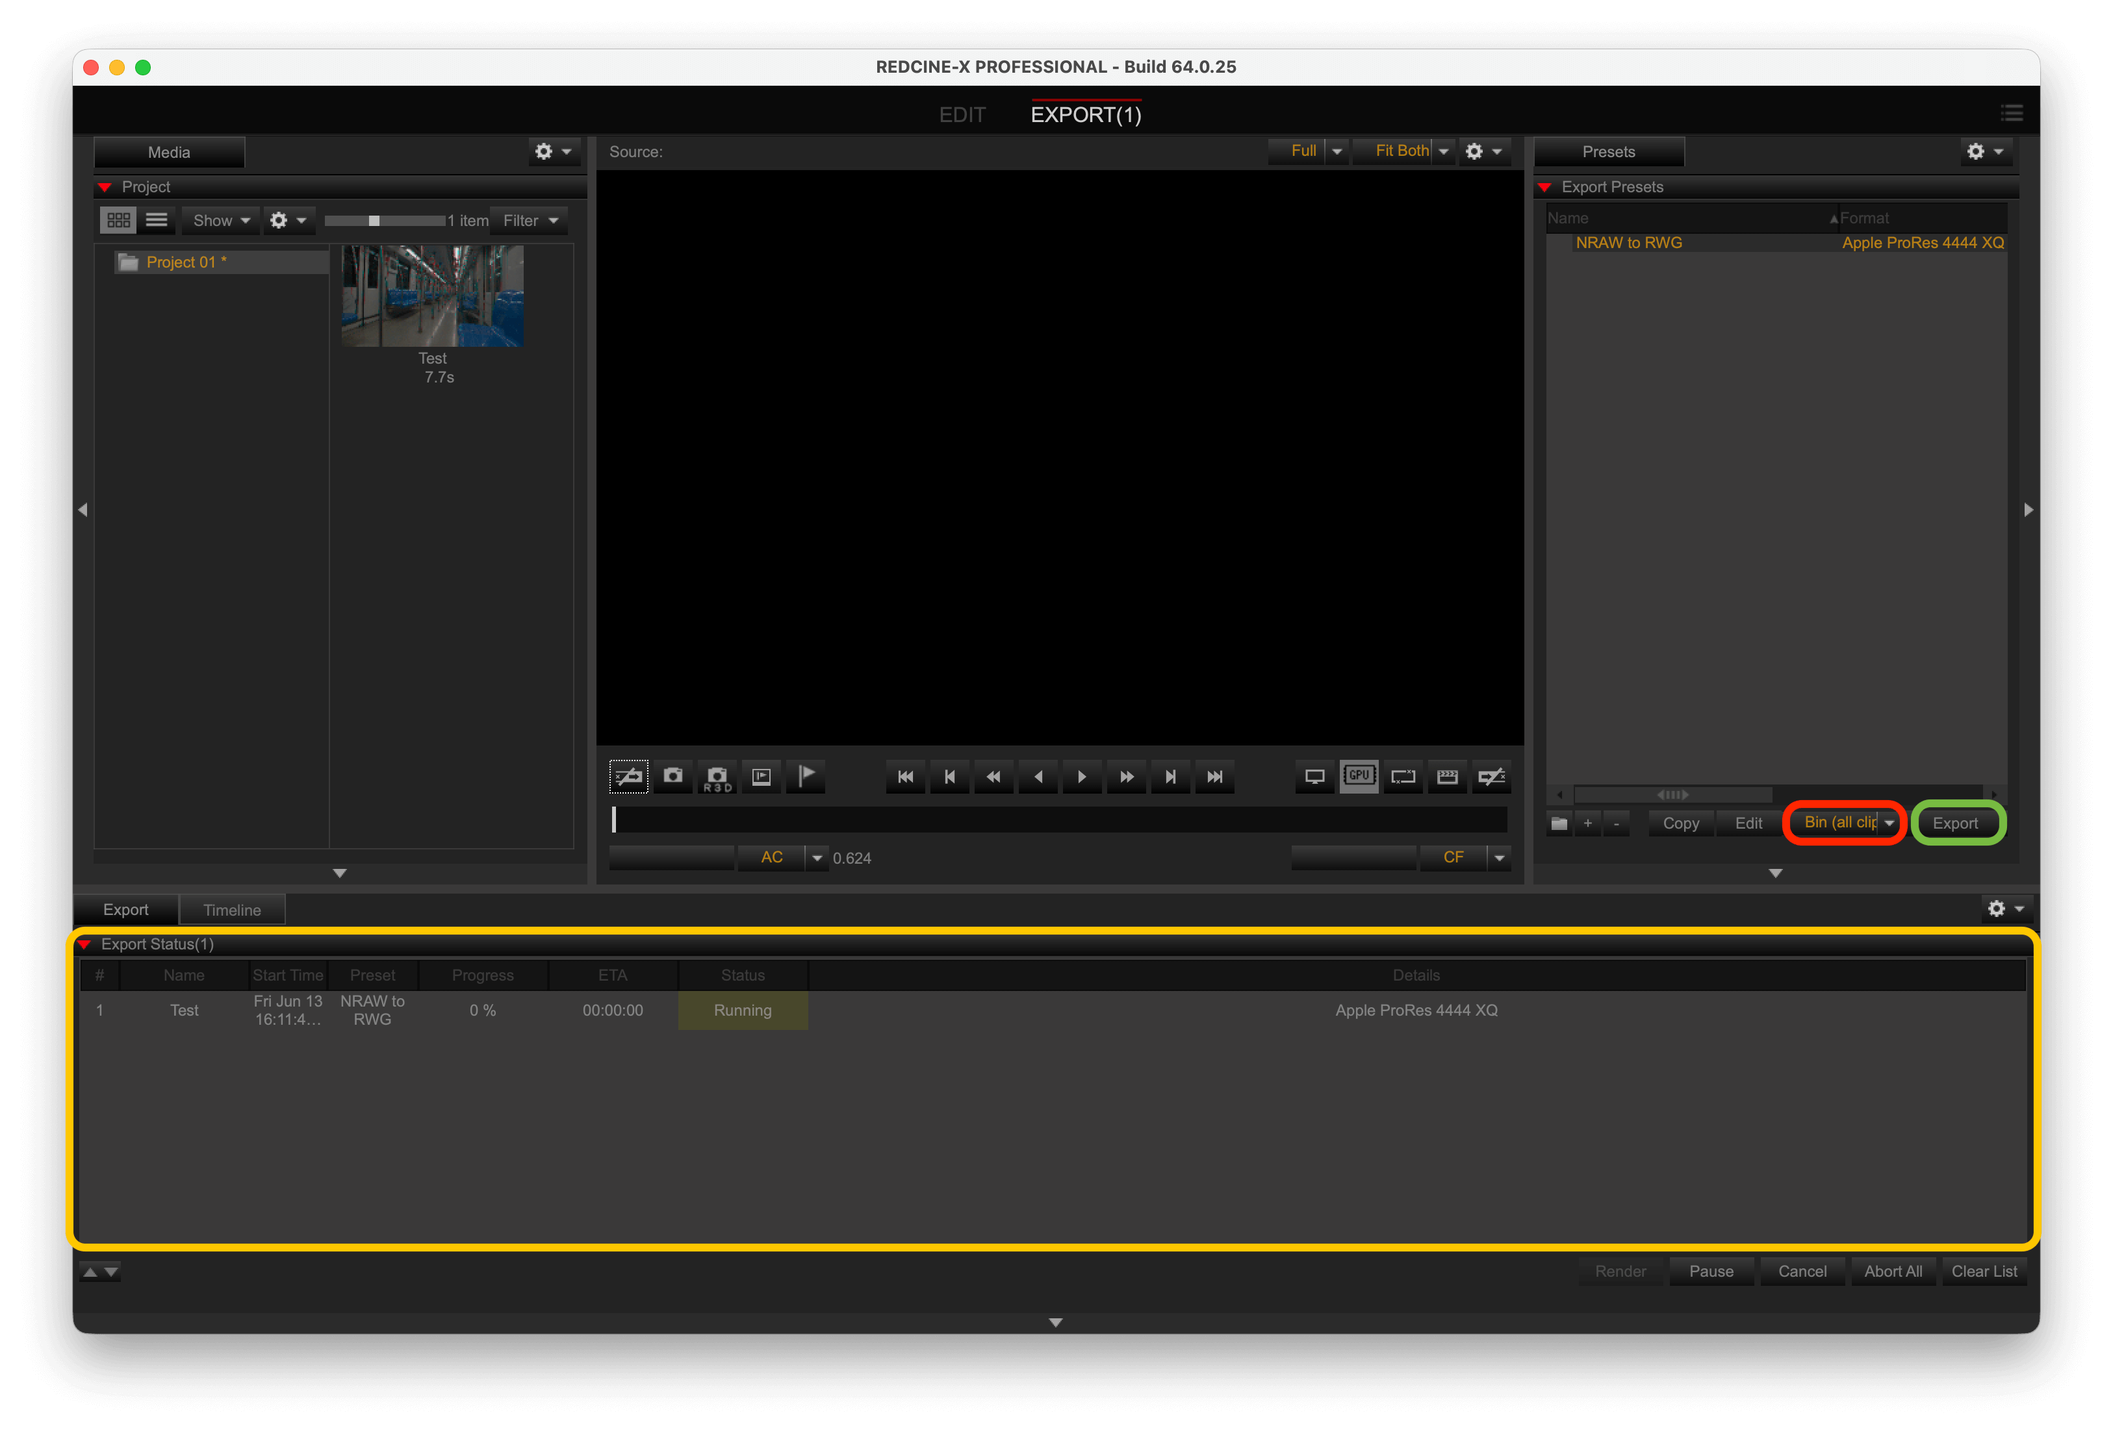2113x1430 pixels.
Task: Open the Filter dropdown
Action: tap(530, 220)
